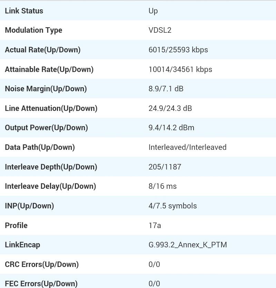Select the 24.9/24.3 dB value
The image size is (276, 288).
click(x=170, y=108)
